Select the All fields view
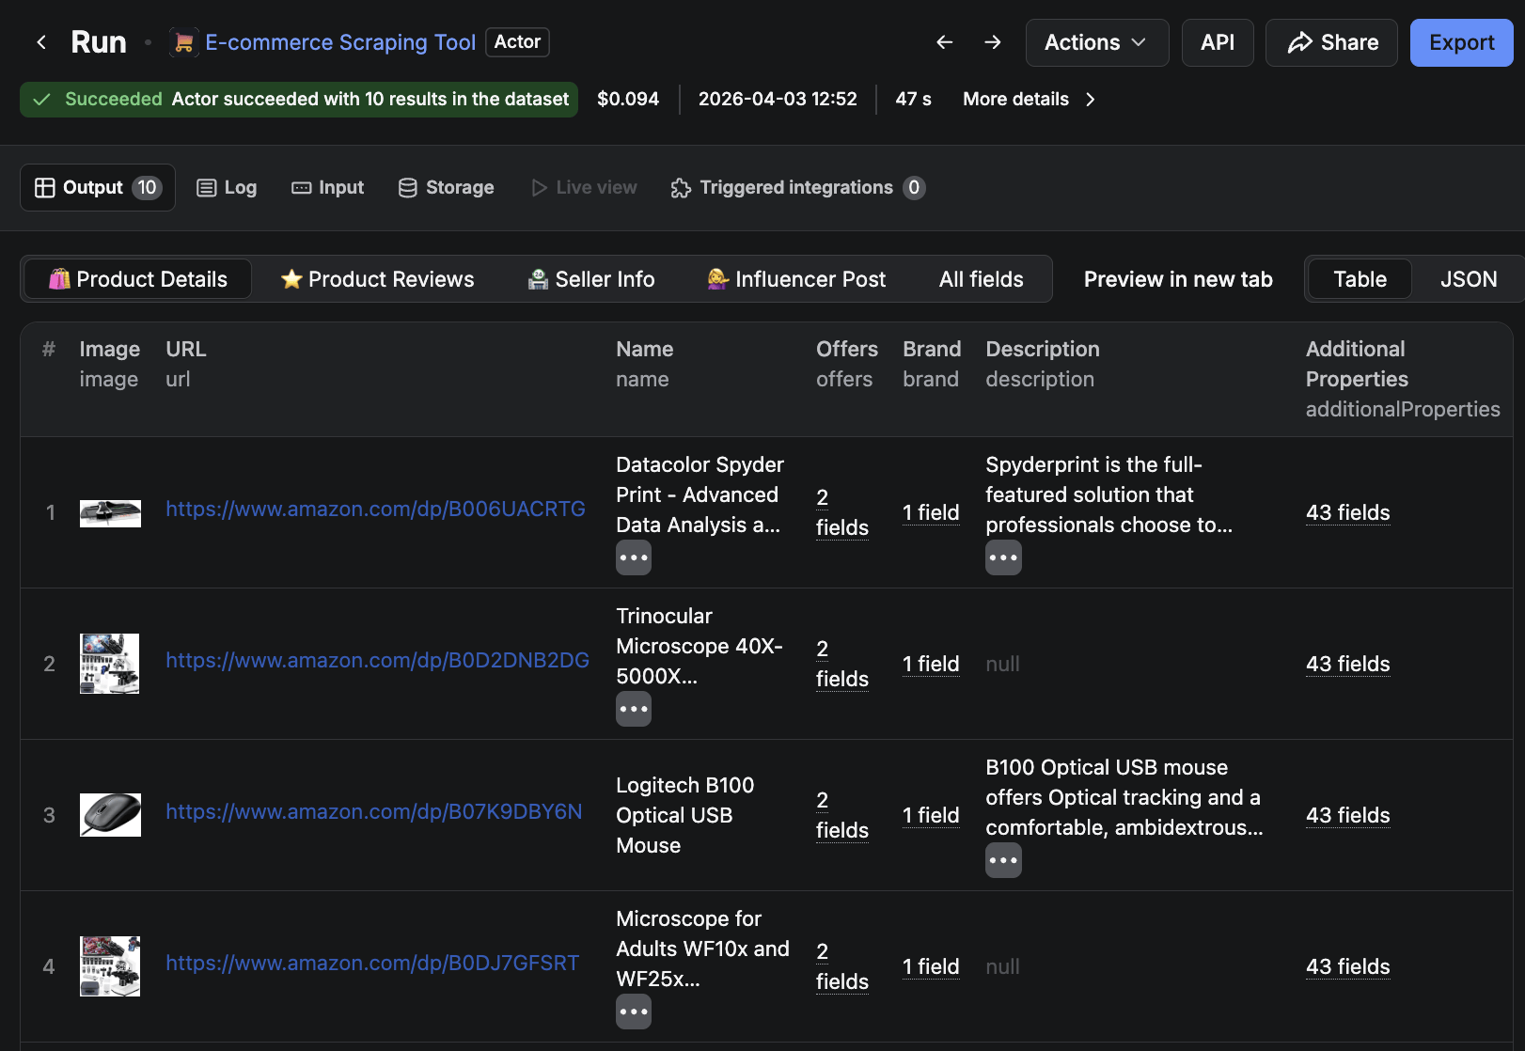 point(981,278)
